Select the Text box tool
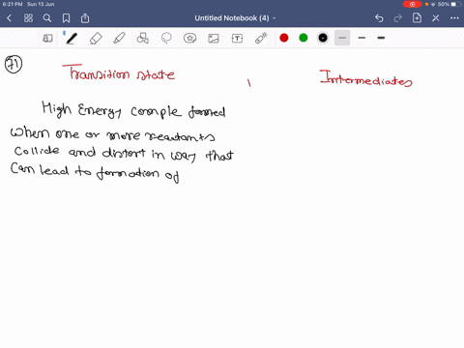The height and width of the screenshot is (348, 464). [237, 39]
